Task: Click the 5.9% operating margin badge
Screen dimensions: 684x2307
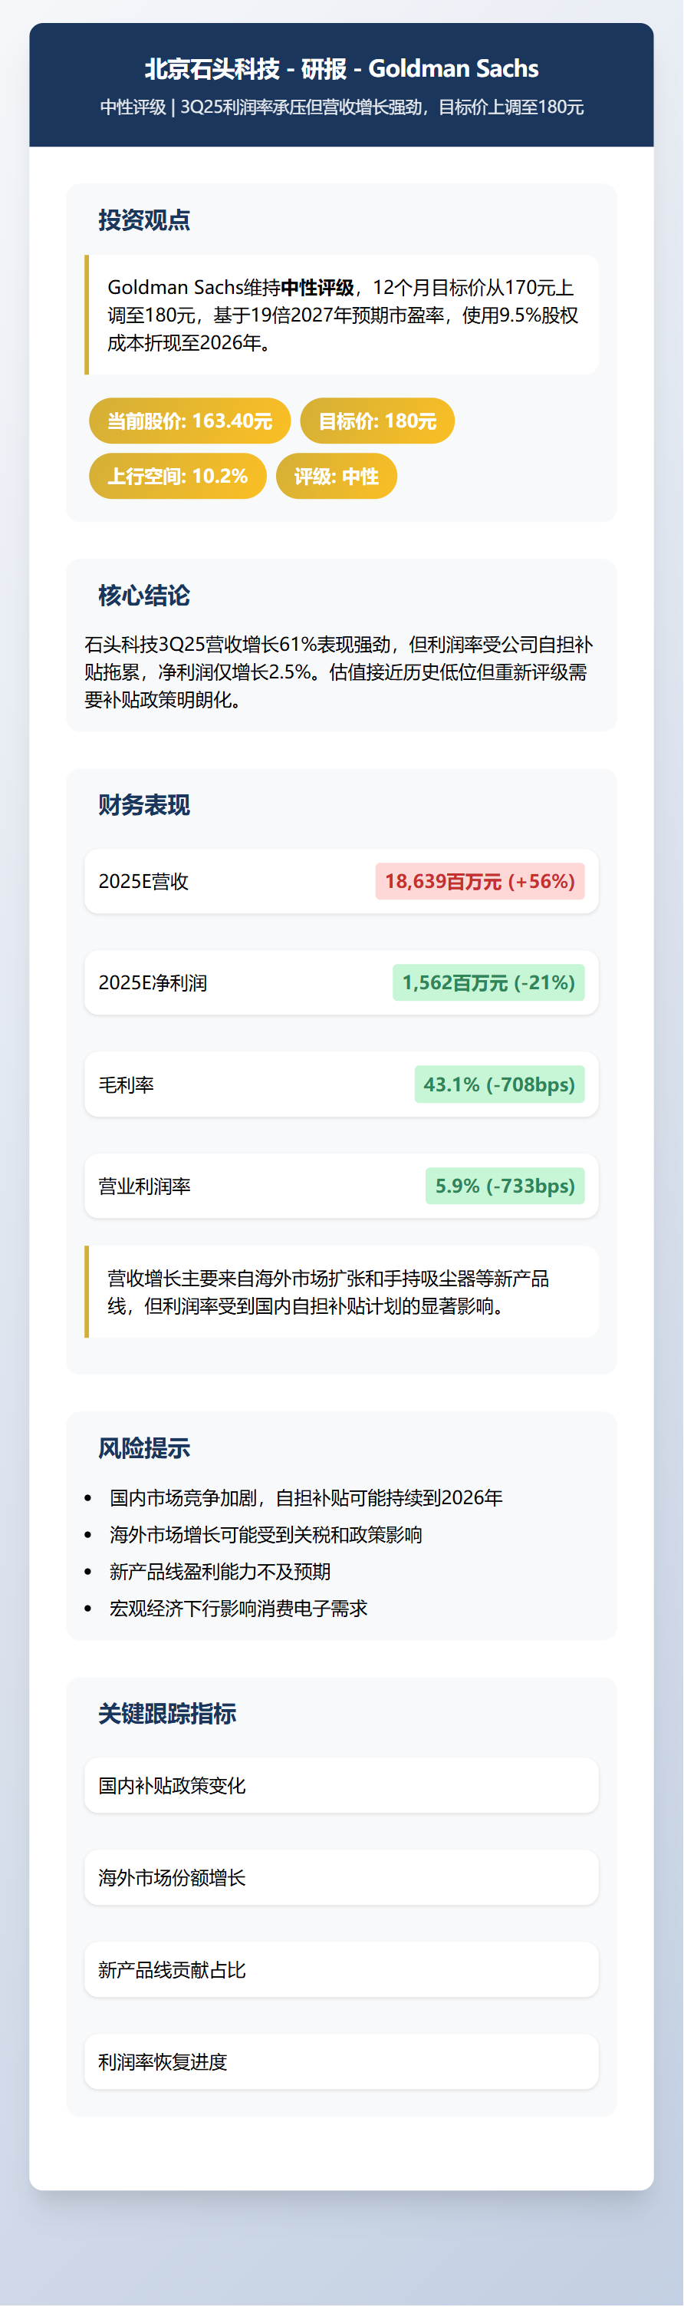Action: pyautogui.click(x=504, y=1186)
